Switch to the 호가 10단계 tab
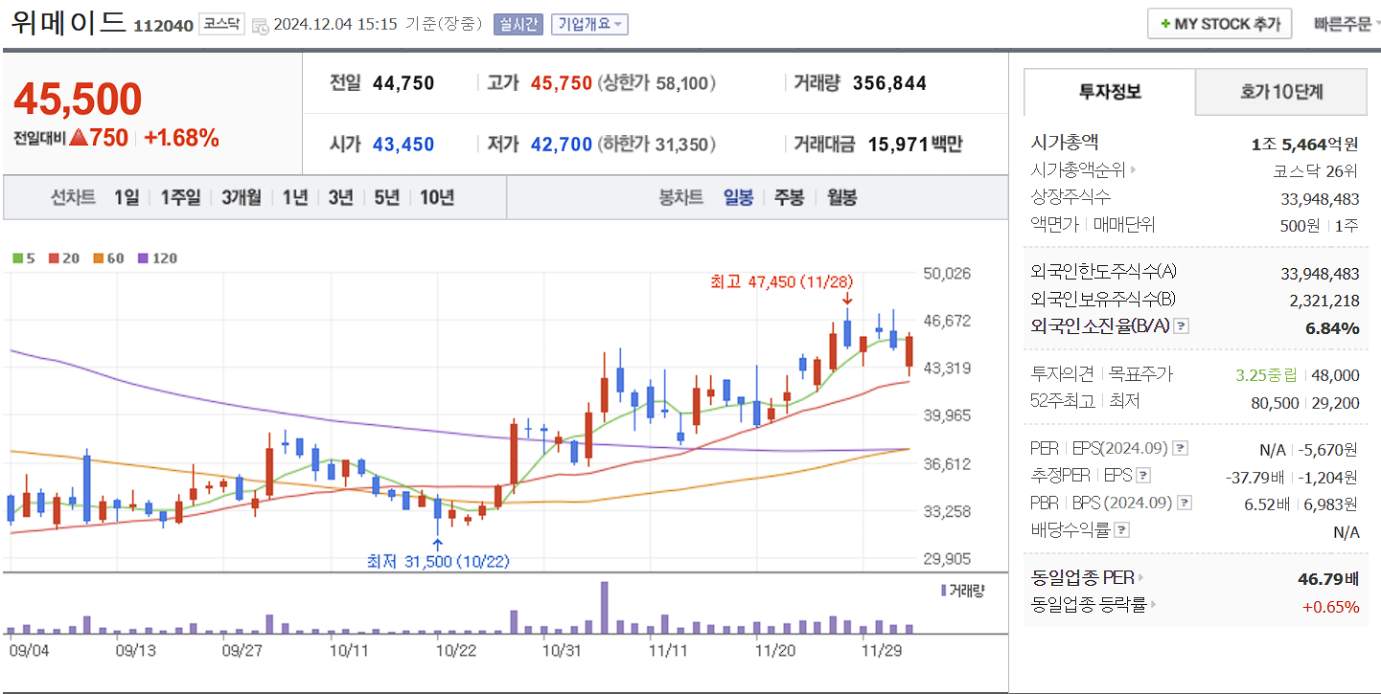This screenshot has width=1381, height=694. pyautogui.click(x=1280, y=92)
